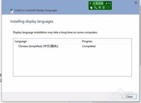Viewport: 141px width, 103px height.
Task: Close the window with the X button
Action: point(136,3)
